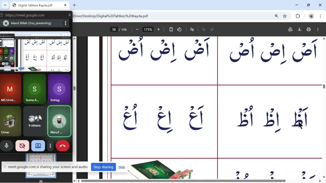Print the PDF document
Image resolution: width=326 pixels, height=183 pixels.
click(x=309, y=29)
